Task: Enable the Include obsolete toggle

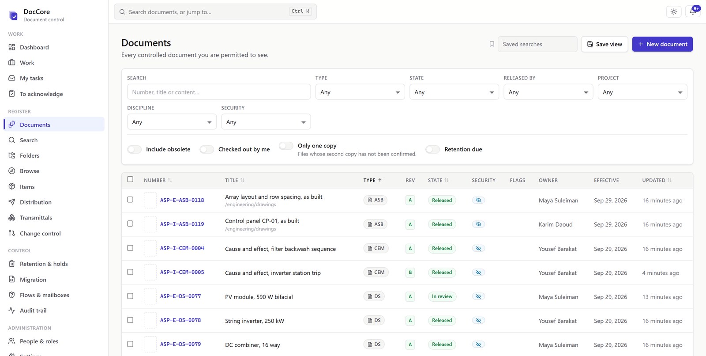Action: 135,149
